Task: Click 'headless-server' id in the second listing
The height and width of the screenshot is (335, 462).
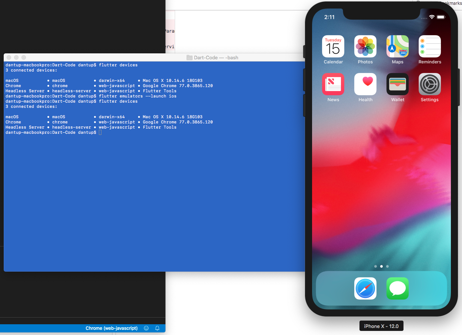Action: pos(71,127)
